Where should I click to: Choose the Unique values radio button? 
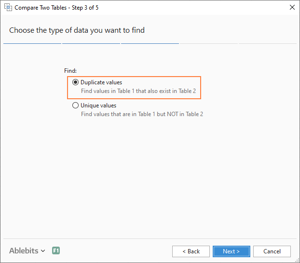point(75,105)
